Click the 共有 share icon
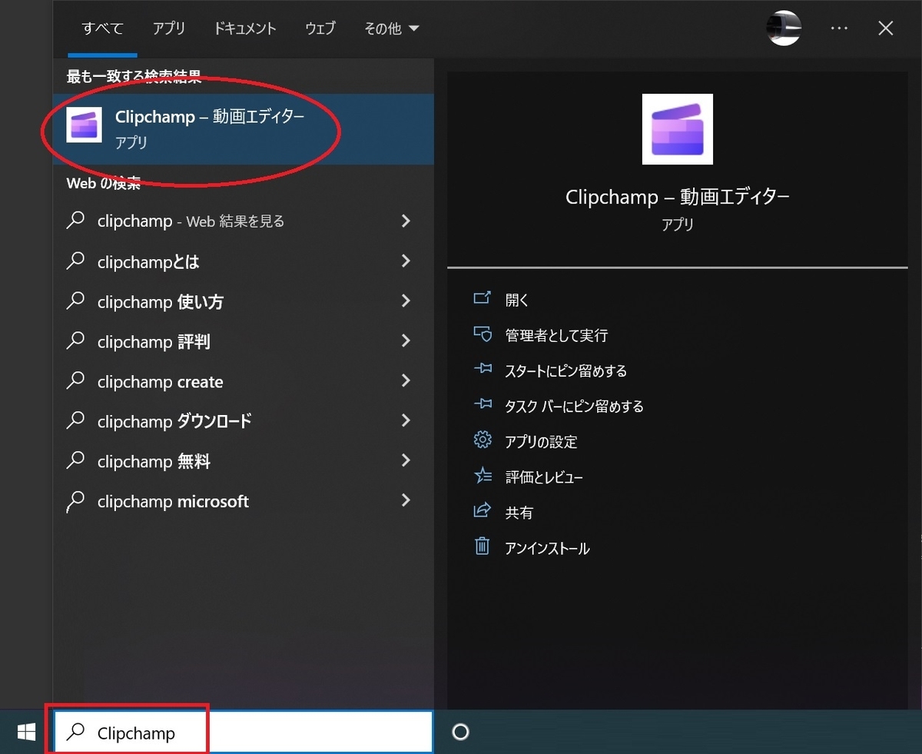Image resolution: width=922 pixels, height=754 pixels. (x=483, y=512)
